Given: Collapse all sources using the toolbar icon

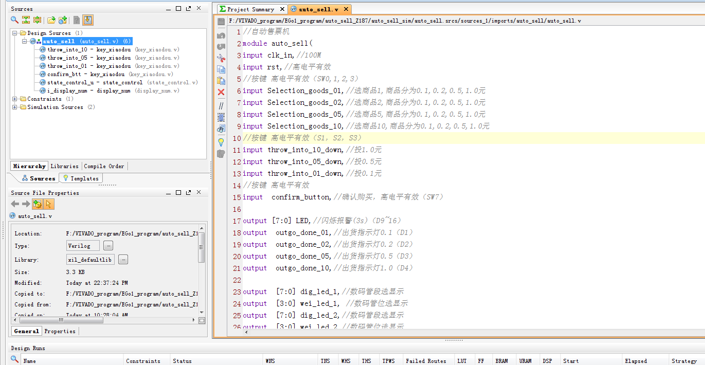Looking at the screenshot, I should 26,20.
